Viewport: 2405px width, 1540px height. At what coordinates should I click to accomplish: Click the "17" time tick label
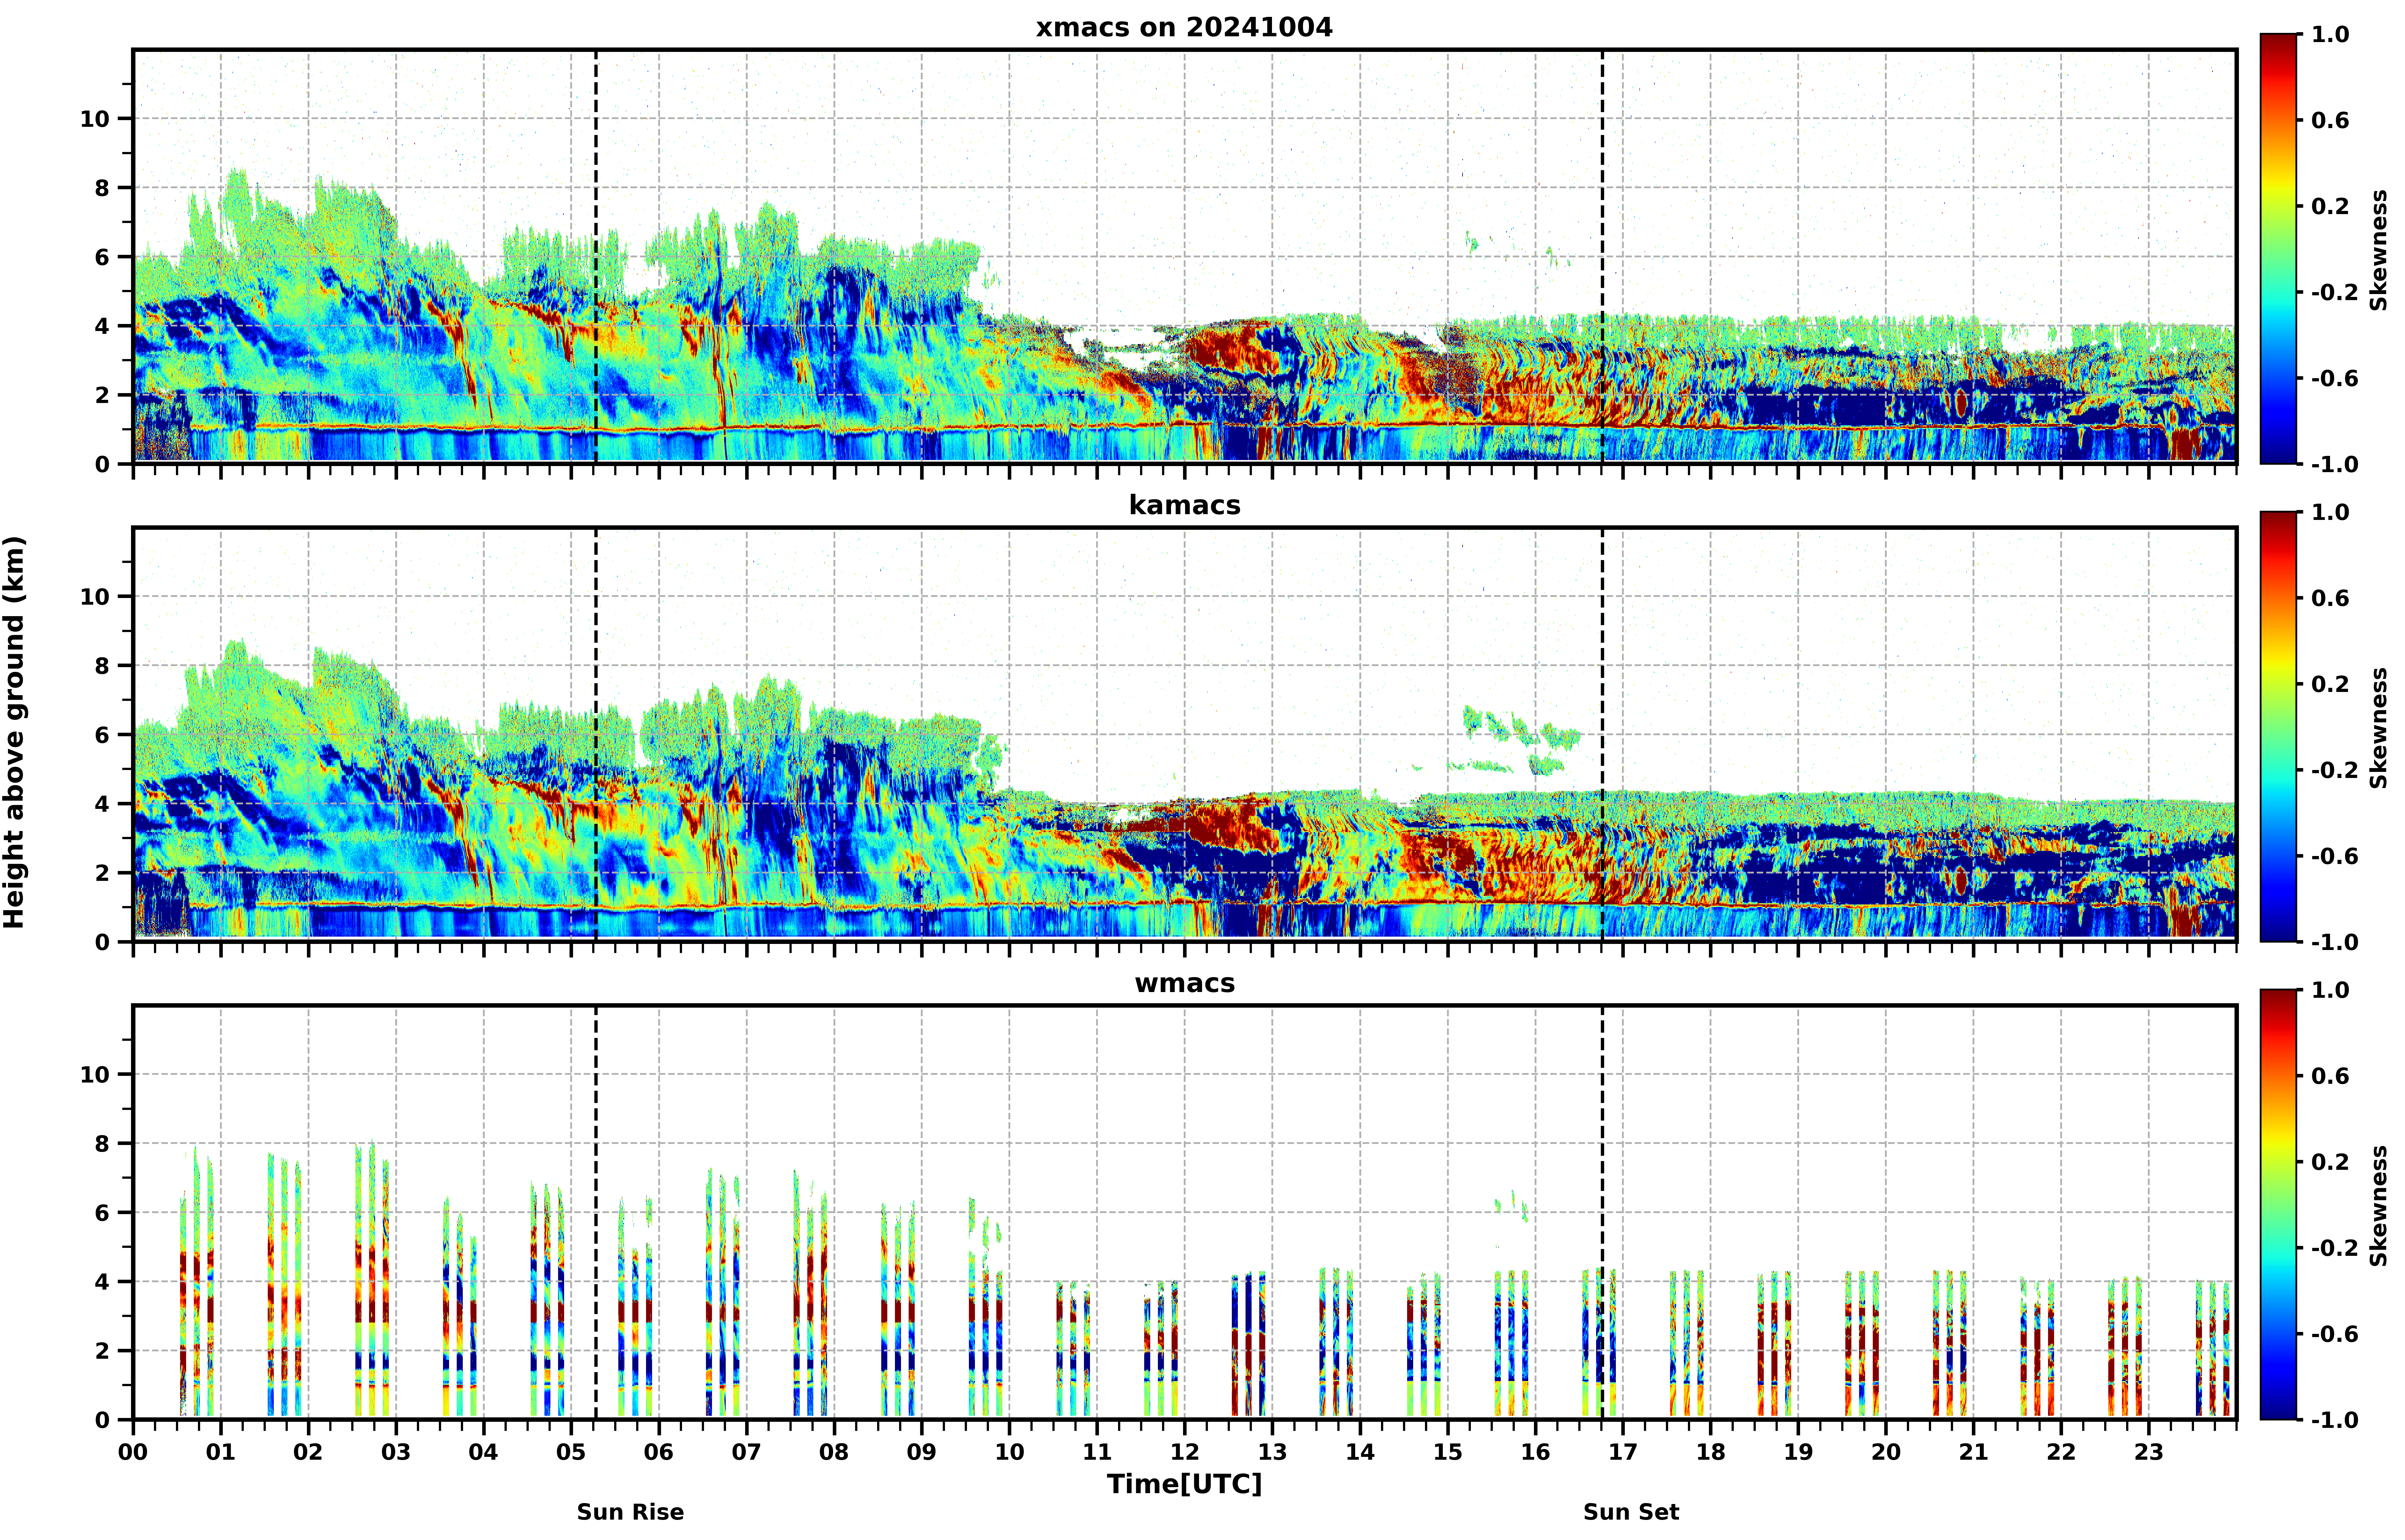[x=1623, y=1452]
